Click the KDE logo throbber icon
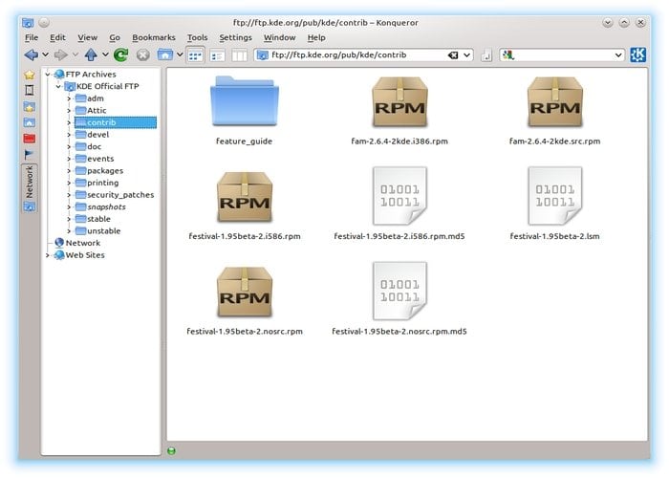Viewport: 669px width, 478px height. click(x=638, y=55)
